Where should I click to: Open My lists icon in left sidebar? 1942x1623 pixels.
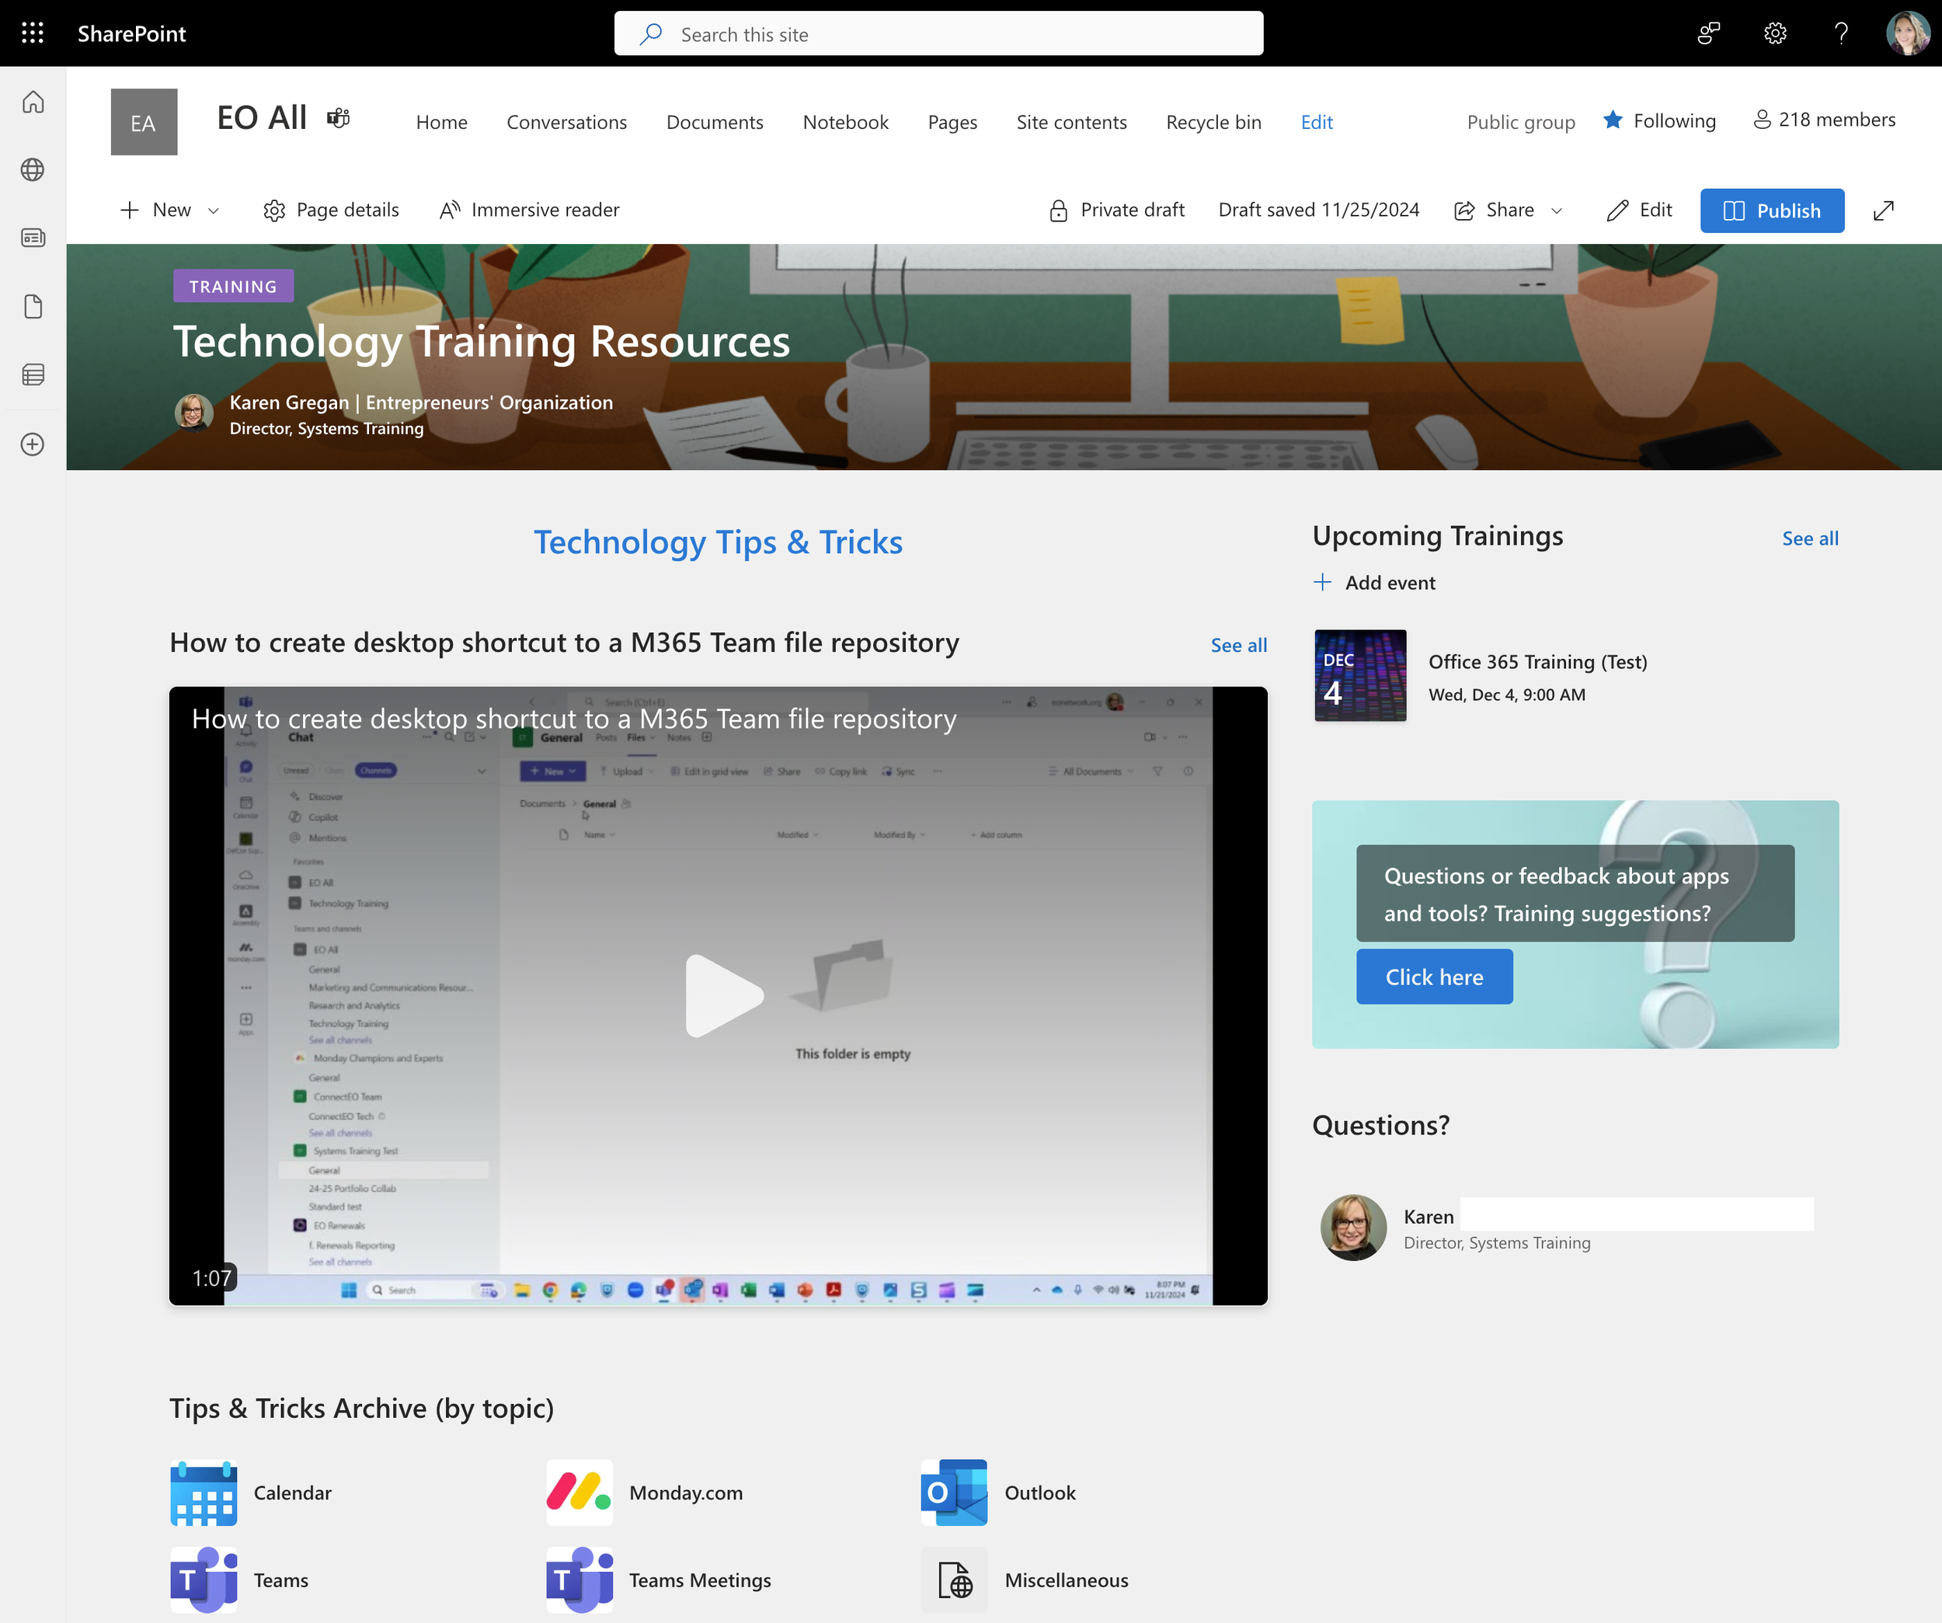tap(33, 374)
